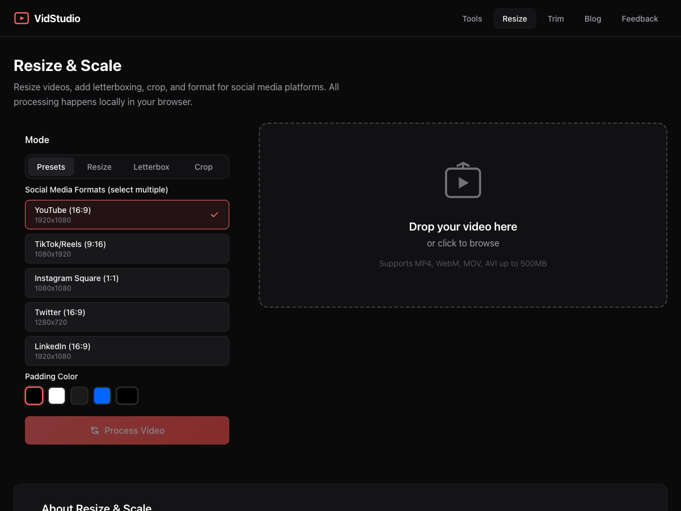Navigate to the Blog page

point(592,18)
